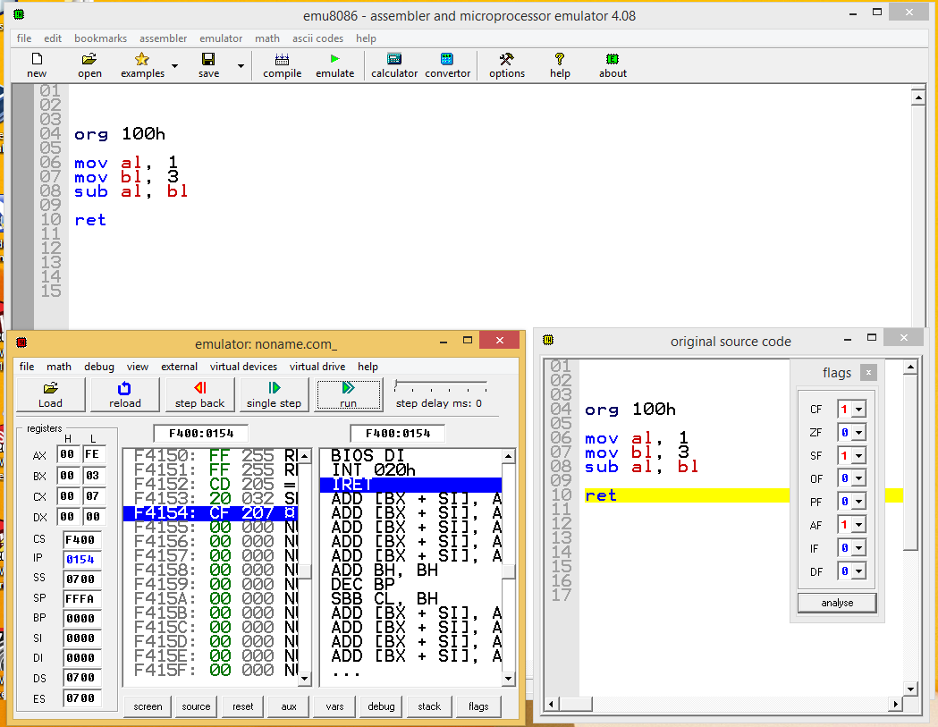The height and width of the screenshot is (727, 938).
Task: Click the reset button in emulator
Action: tap(243, 706)
